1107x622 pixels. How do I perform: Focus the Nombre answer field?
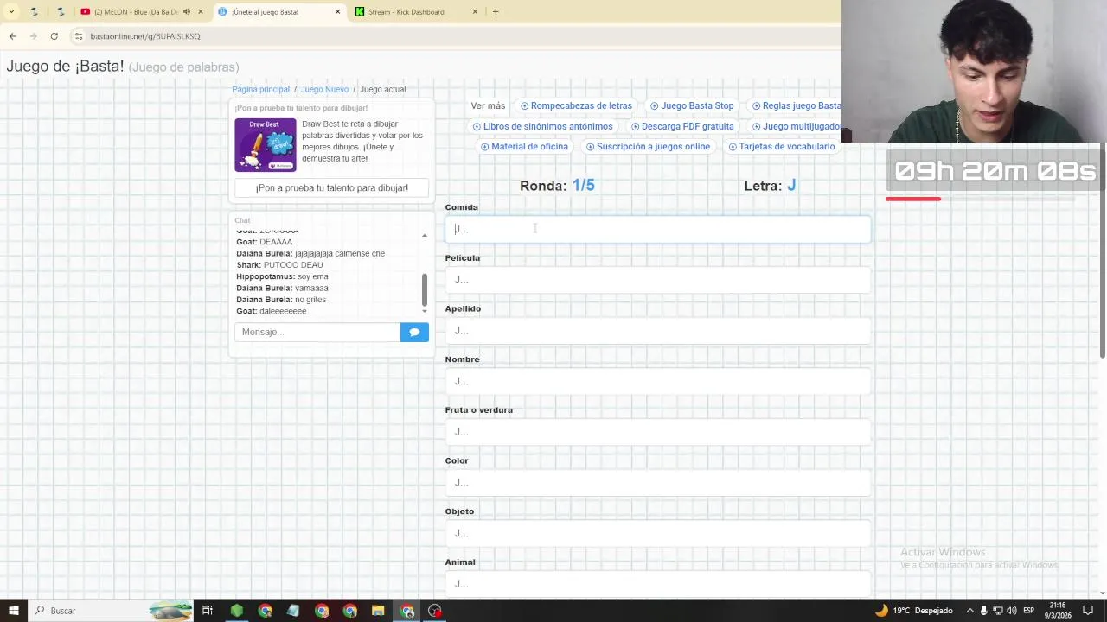click(x=657, y=381)
